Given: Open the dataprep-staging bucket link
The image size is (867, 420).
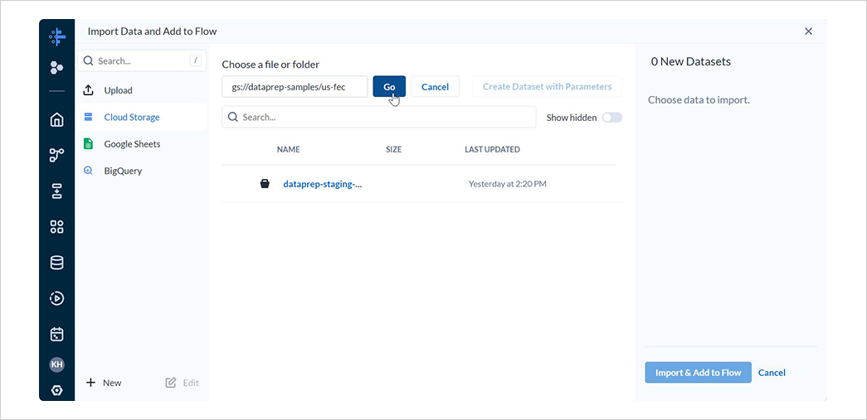Looking at the screenshot, I should pos(323,184).
